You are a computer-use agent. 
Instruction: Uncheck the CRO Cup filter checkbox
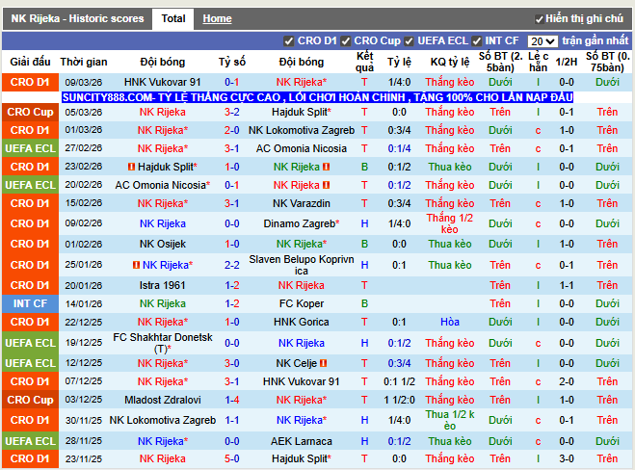coord(345,41)
